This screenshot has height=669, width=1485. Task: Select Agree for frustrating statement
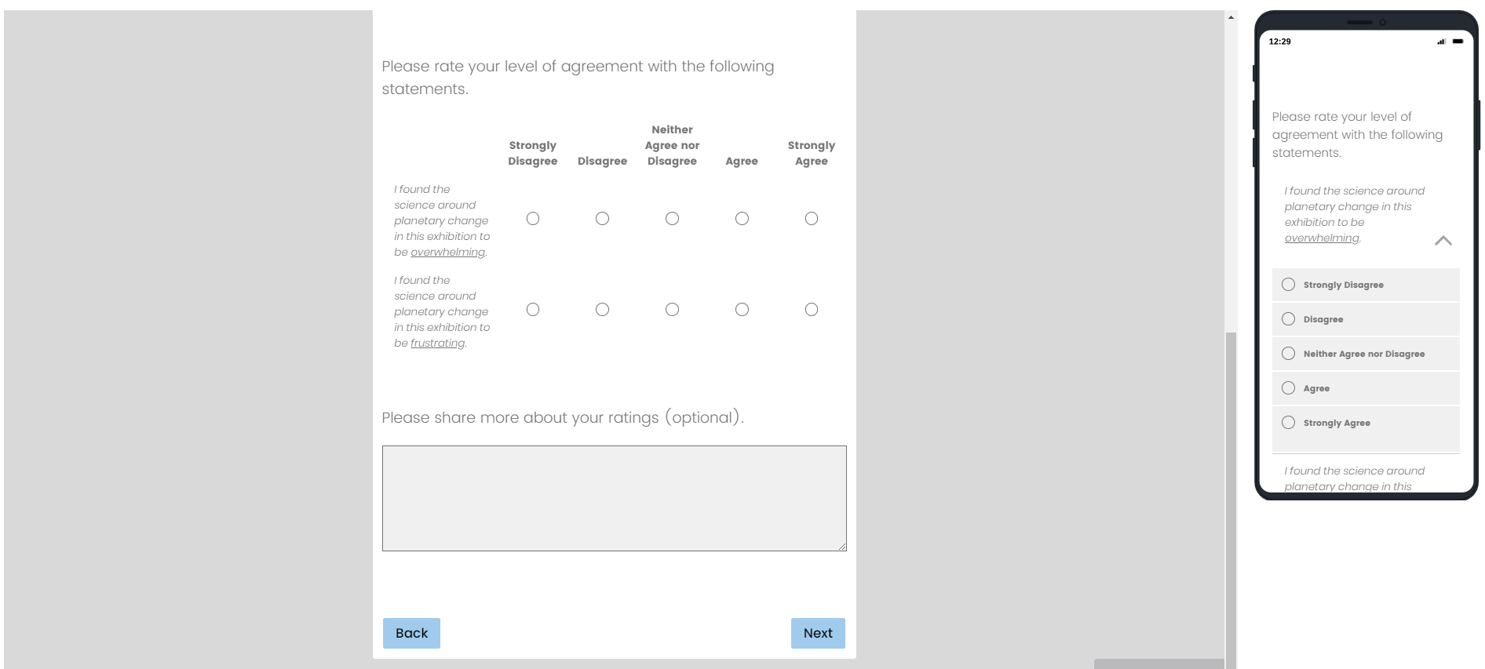click(x=742, y=310)
